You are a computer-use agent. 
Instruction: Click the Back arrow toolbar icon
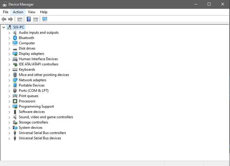coord(4,19)
